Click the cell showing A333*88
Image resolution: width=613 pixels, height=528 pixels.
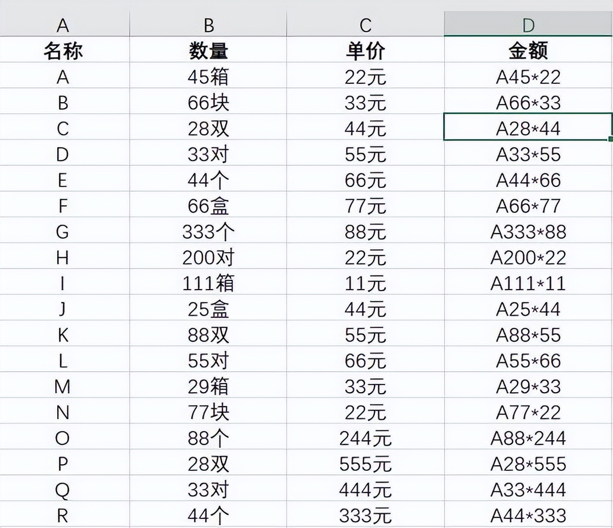tap(529, 231)
